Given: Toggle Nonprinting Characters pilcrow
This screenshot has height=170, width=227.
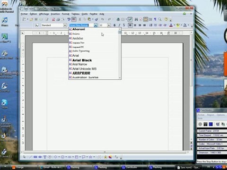Looking at the screenshot, I should tap(155, 19).
